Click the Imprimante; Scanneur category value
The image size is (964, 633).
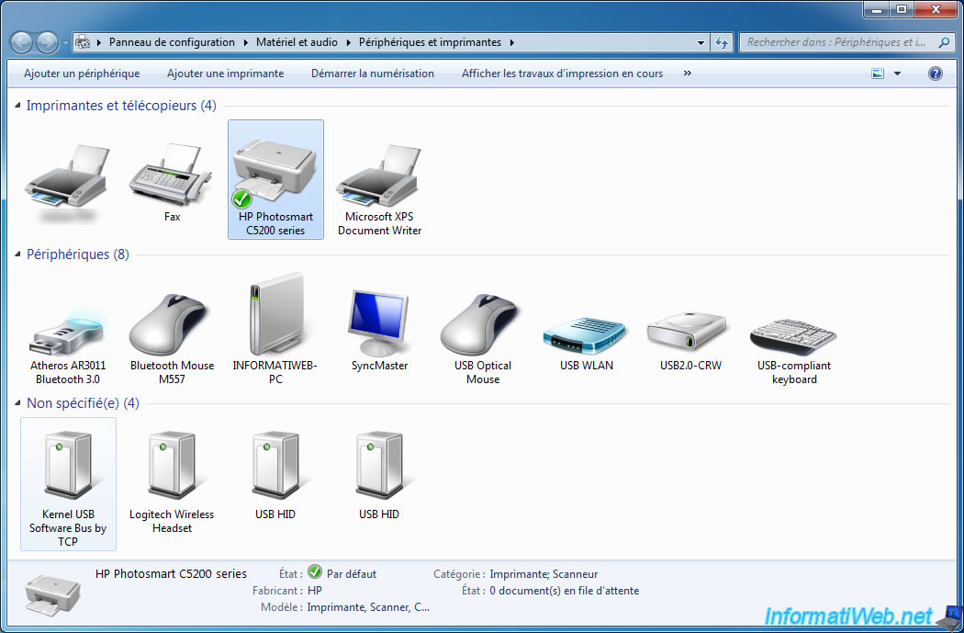[544, 574]
